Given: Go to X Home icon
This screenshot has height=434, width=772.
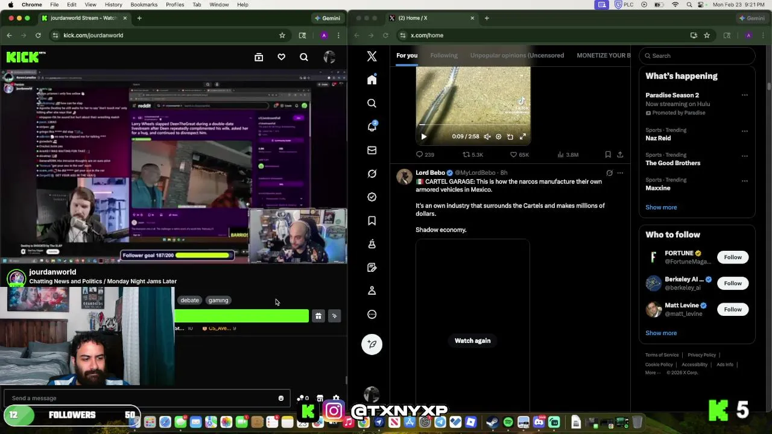Looking at the screenshot, I should tap(372, 80).
